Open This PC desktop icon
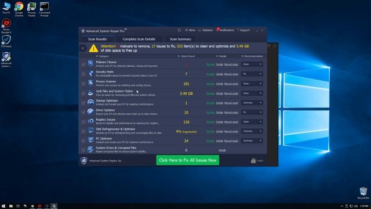 [x=6, y=8]
